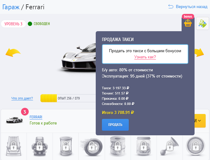Click the red level 3 badge
The height and width of the screenshot is (160, 210).
coord(25,112)
